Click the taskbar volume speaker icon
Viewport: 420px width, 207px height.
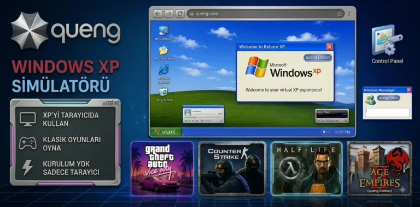pos(324,132)
